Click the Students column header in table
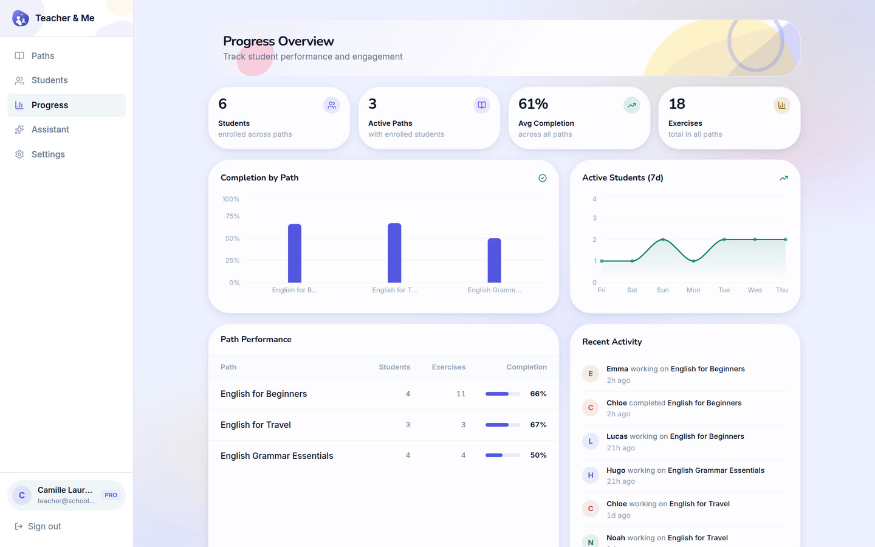This screenshot has height=547, width=875. 394,367
